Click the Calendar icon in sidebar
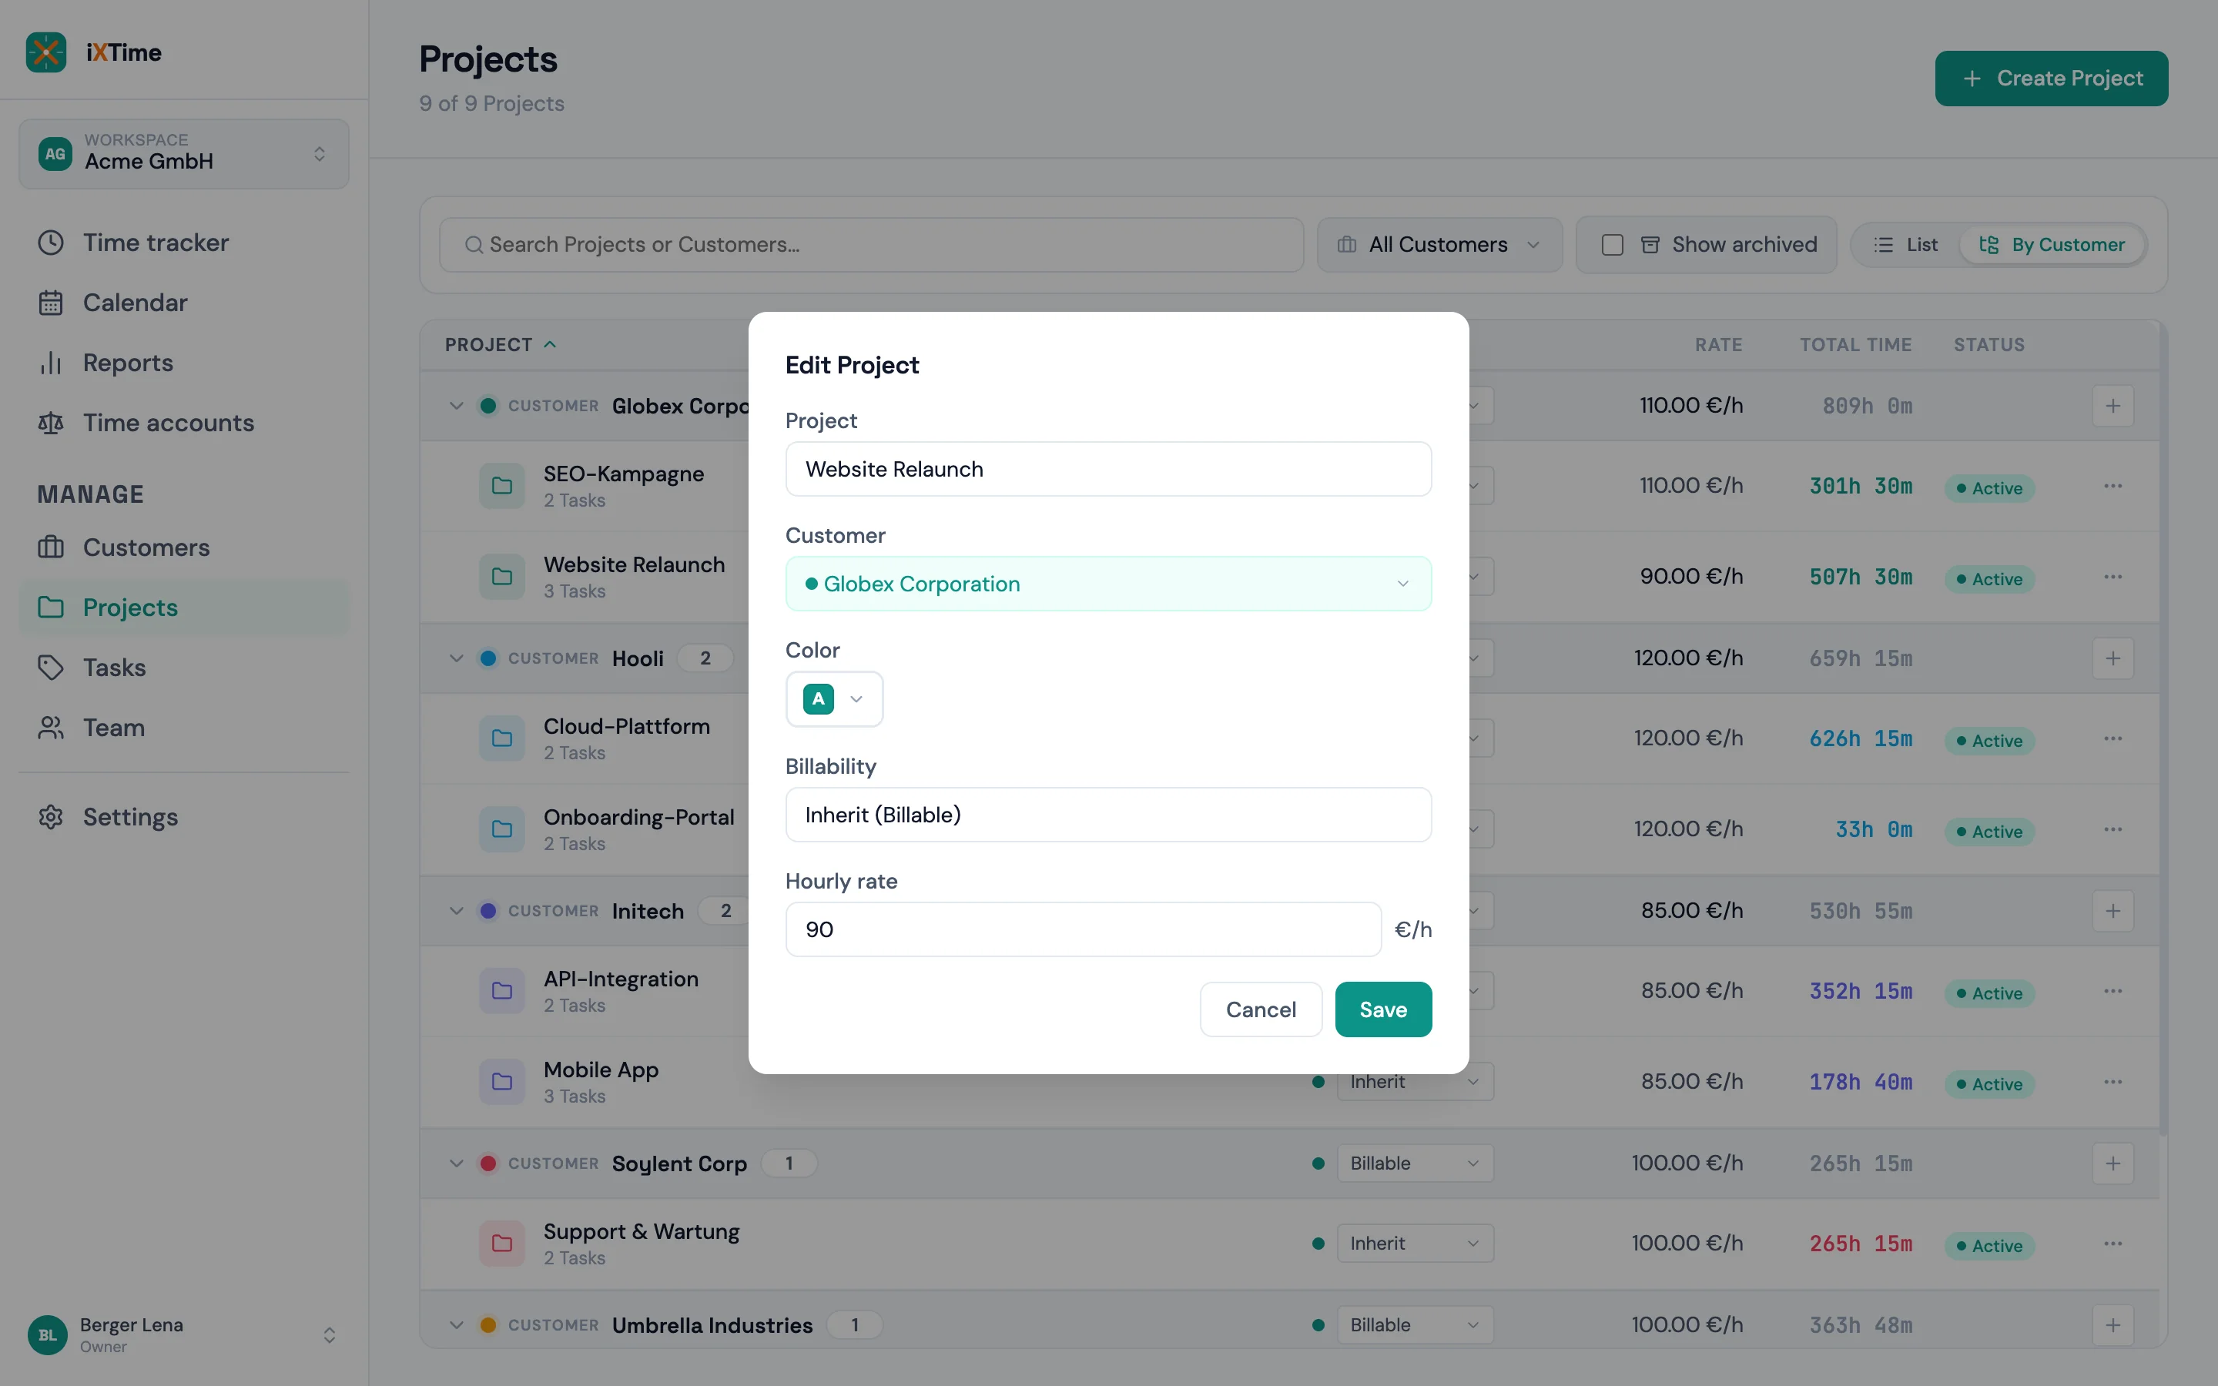 tap(50, 303)
